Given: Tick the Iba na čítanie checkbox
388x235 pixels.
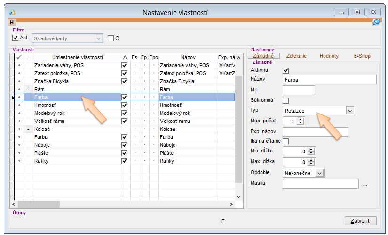Looking at the screenshot, I should click(x=285, y=141).
